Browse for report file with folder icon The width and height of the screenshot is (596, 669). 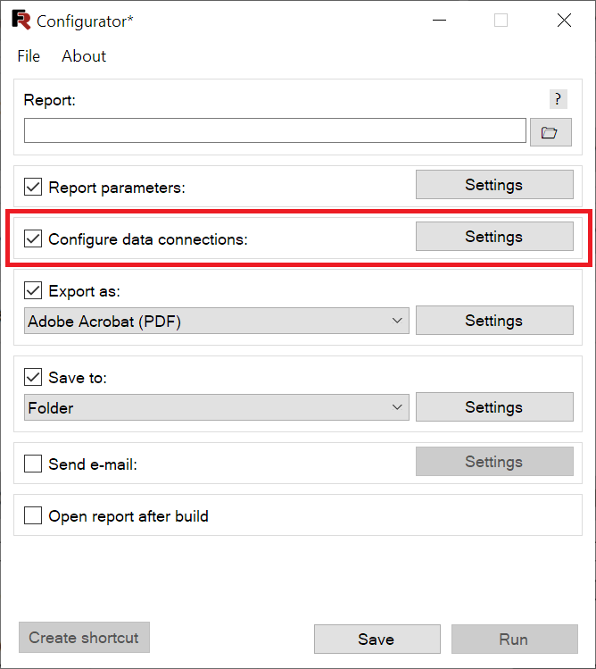[550, 132]
